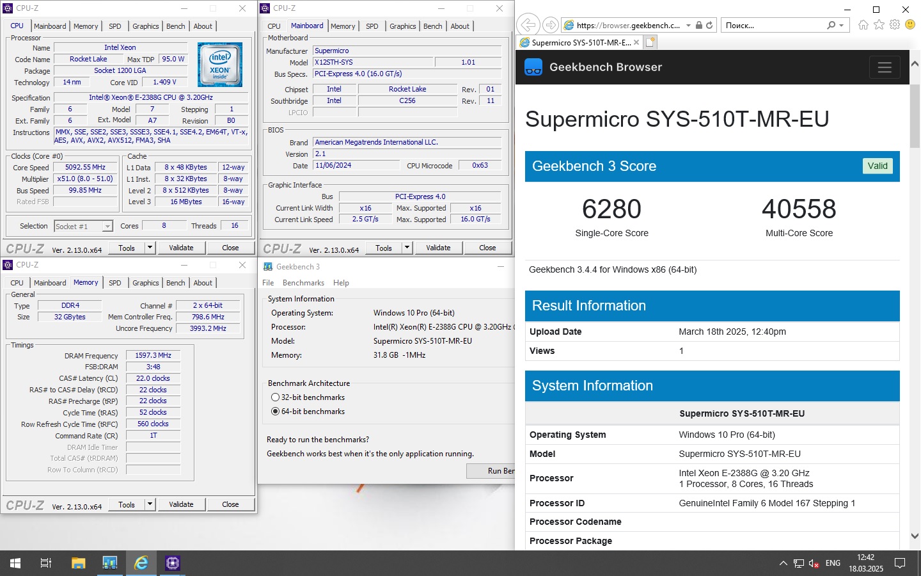
Task: Click the DRAM Frequency value 1597.3 MHz
Action: [153, 355]
